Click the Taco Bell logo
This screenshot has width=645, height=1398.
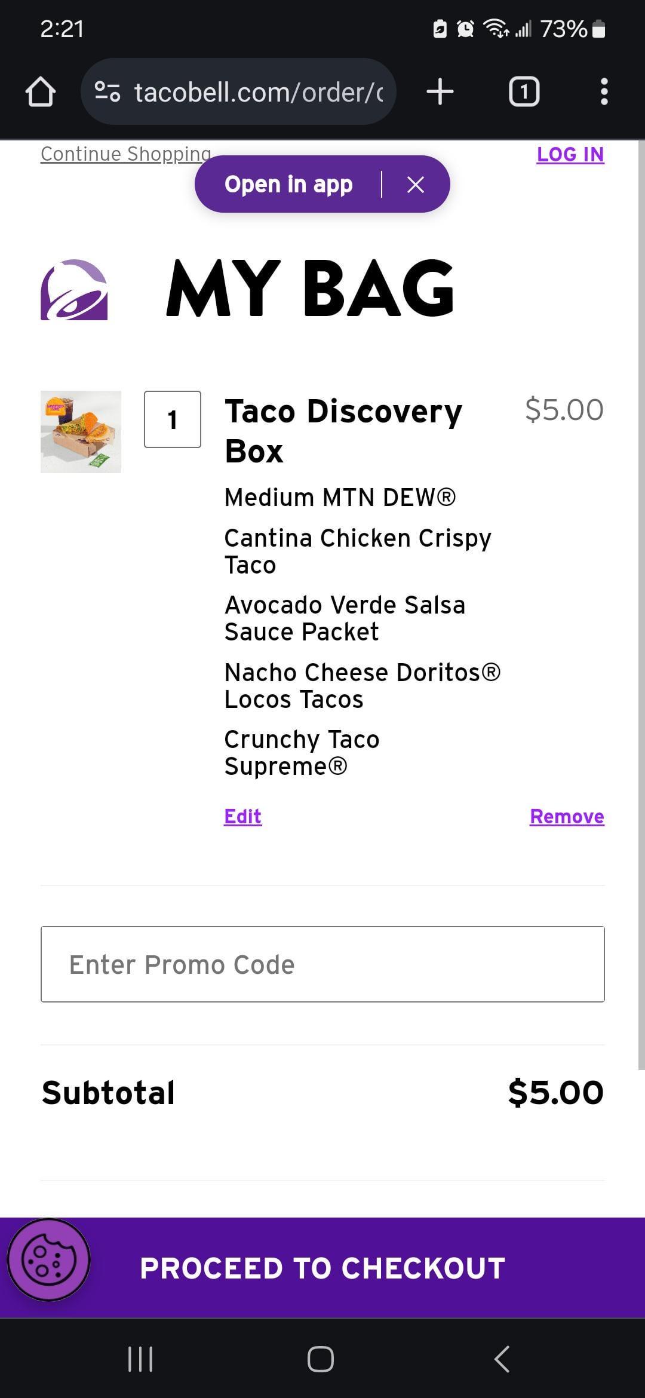(74, 290)
